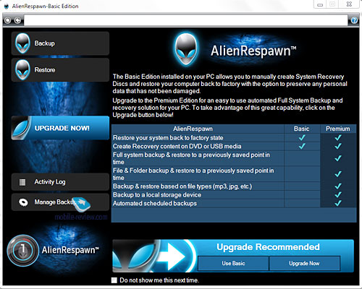This screenshot has width=362, height=289.
Task: Click the Upgrade Recommended heading
Action: click(268, 247)
